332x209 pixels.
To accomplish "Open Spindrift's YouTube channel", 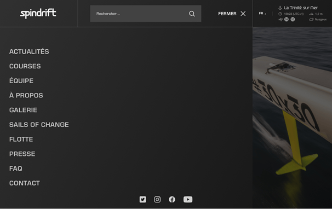I will 188,200.
